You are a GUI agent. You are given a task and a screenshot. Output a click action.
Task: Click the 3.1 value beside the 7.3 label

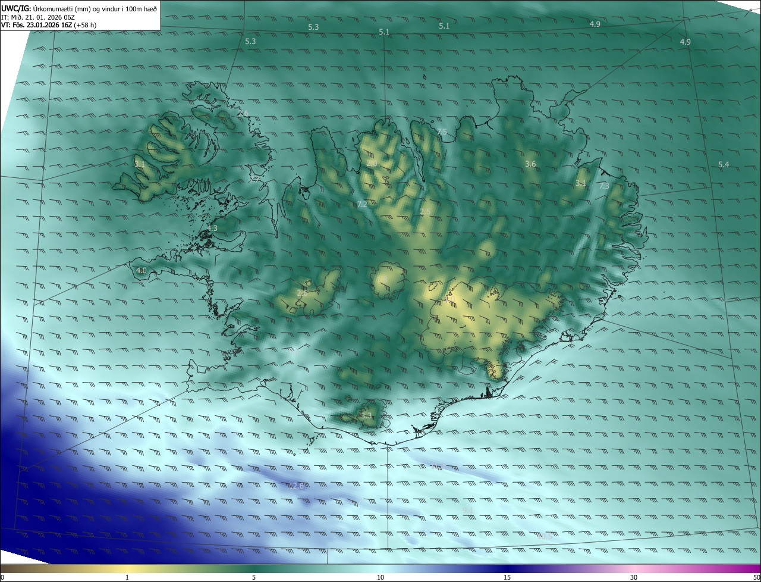581,184
